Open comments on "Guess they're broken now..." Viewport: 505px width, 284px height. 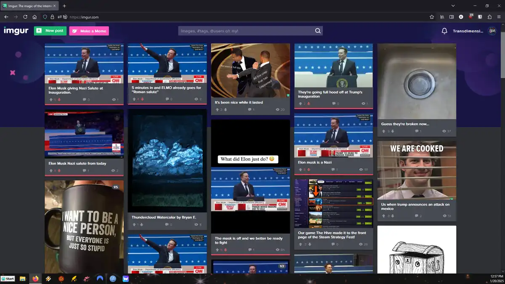click(417, 131)
